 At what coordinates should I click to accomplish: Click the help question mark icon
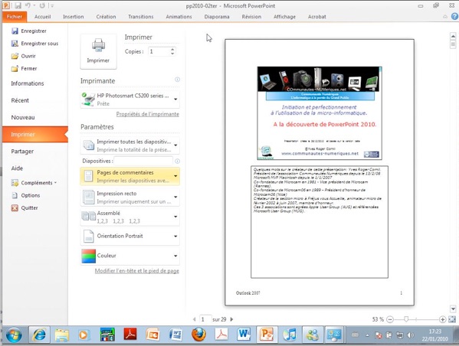[x=454, y=17]
